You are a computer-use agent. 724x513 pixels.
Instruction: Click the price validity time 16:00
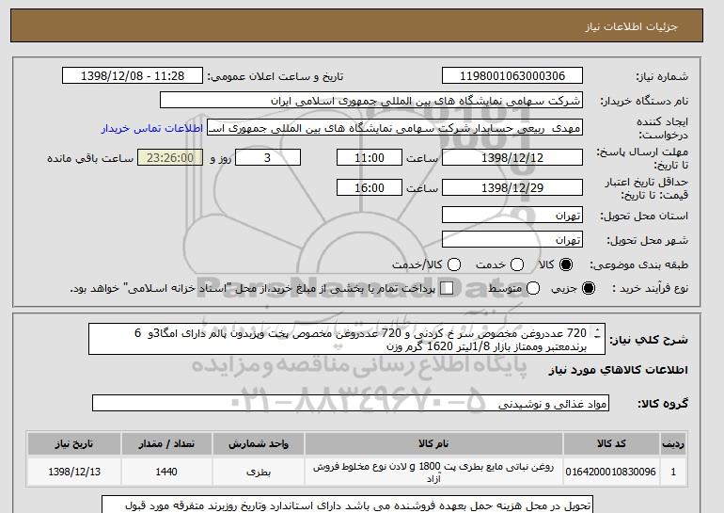click(370, 187)
